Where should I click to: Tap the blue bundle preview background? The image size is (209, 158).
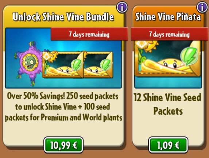[63, 58]
